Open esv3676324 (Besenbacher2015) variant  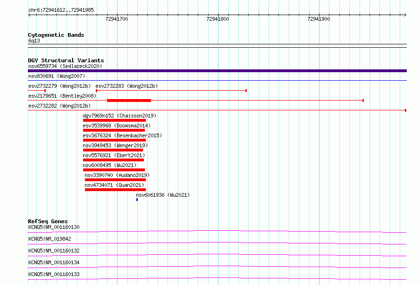click(122, 135)
